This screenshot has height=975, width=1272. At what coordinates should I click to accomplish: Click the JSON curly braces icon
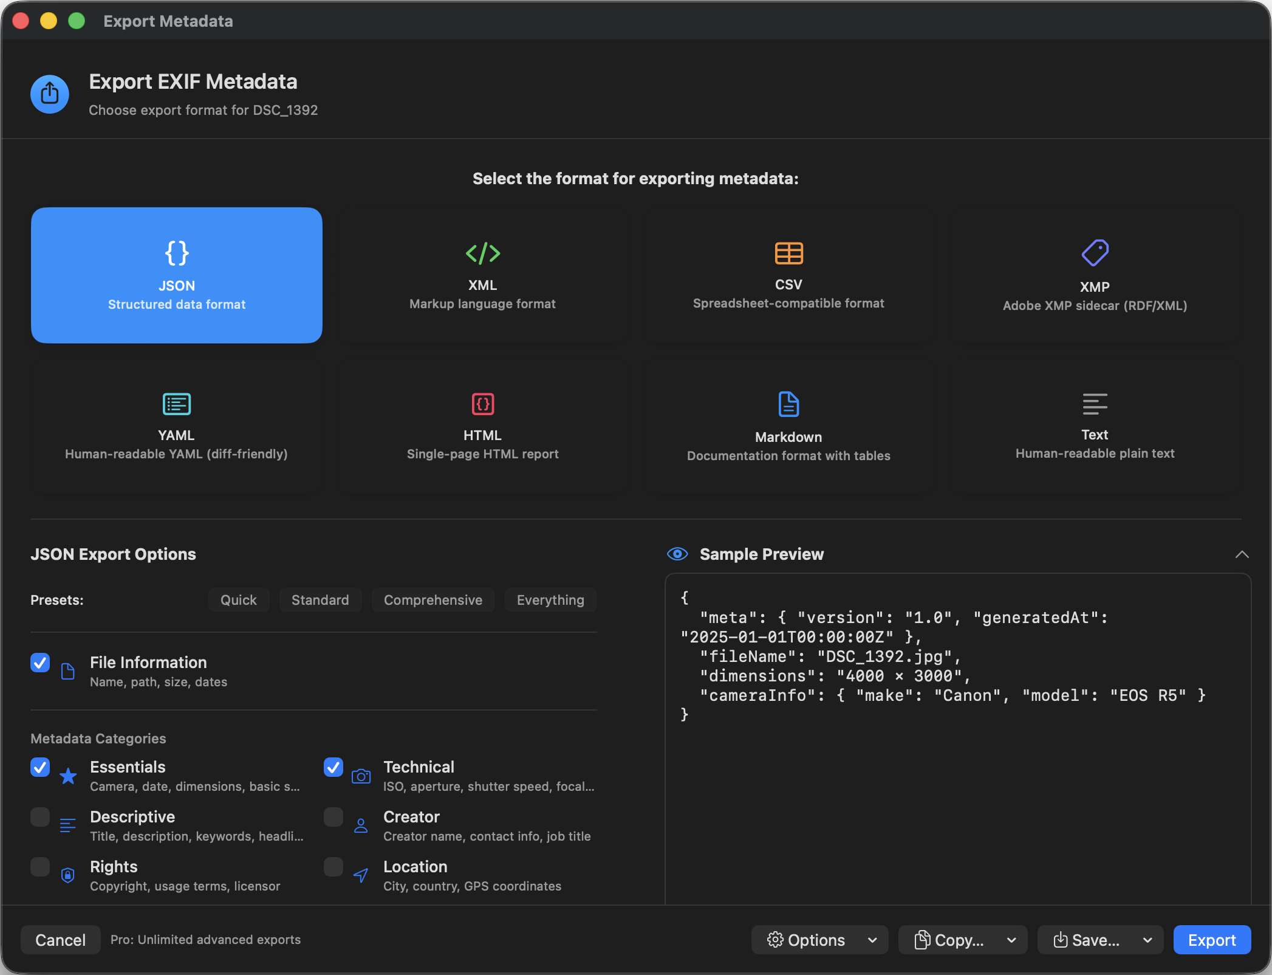click(177, 253)
